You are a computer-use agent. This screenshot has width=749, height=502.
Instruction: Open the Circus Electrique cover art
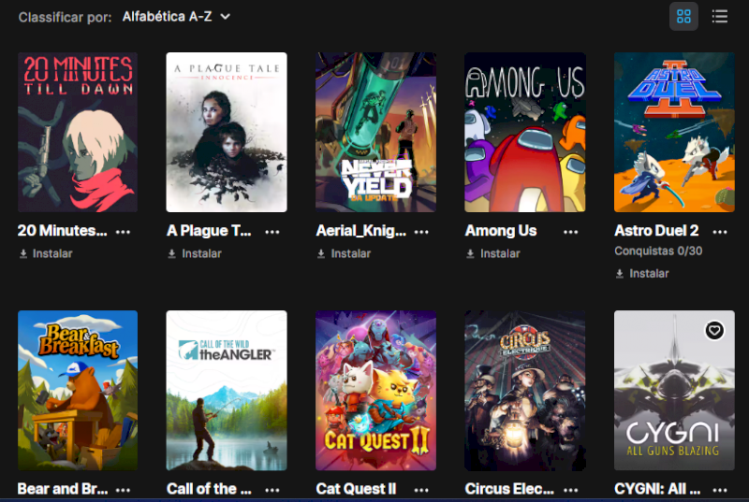click(x=524, y=391)
